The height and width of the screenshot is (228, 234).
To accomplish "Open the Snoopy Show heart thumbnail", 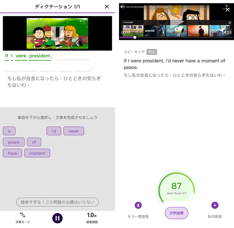I will (176, 31).
